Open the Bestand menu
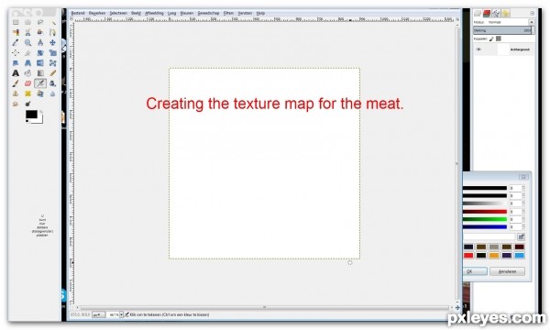Image resolution: width=550 pixels, height=330 pixels. 78,13
